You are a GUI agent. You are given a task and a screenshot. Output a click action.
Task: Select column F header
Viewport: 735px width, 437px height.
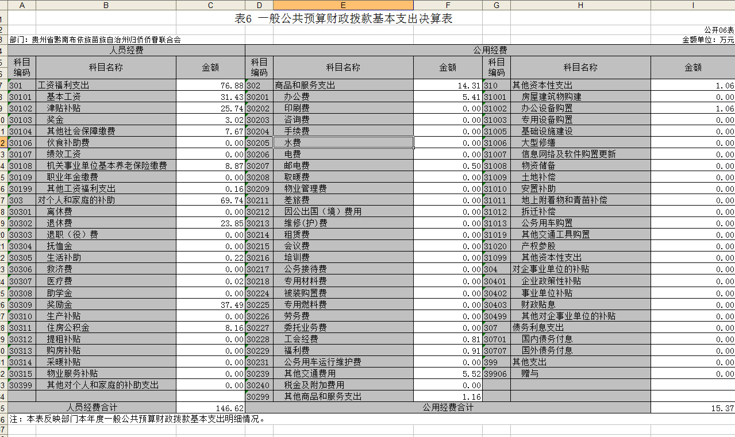point(448,5)
